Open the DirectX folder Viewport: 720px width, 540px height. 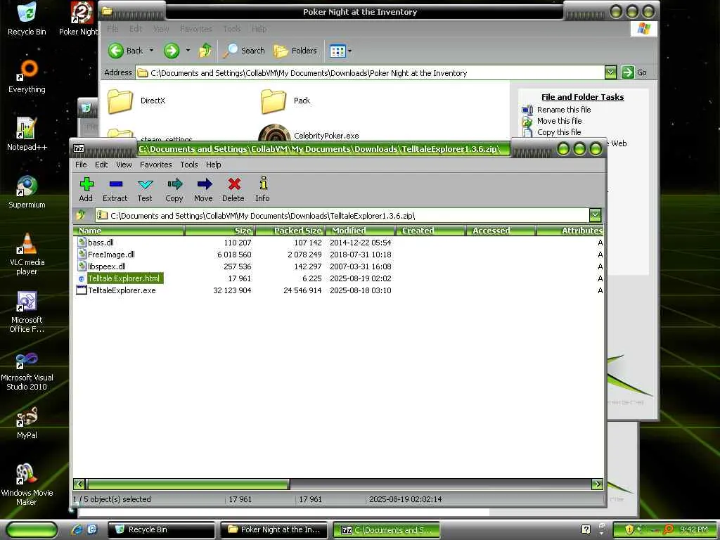pyautogui.click(x=136, y=101)
